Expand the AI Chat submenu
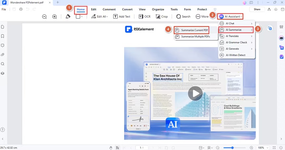This screenshot has height=150, width=285. click(x=237, y=24)
